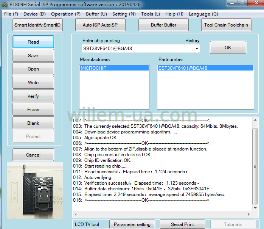Click log scrollbar down arrow
The width and height of the screenshot is (264, 229).
(255, 208)
